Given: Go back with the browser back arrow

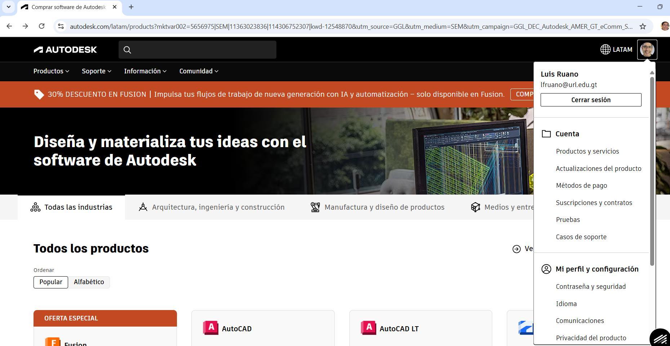Looking at the screenshot, I should click(x=9, y=26).
